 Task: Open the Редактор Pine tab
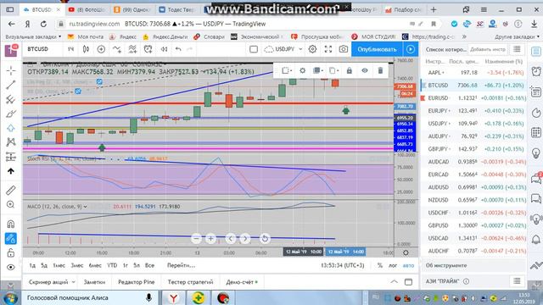(136, 282)
